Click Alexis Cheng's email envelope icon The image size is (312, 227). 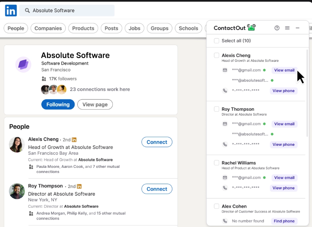[225, 70]
